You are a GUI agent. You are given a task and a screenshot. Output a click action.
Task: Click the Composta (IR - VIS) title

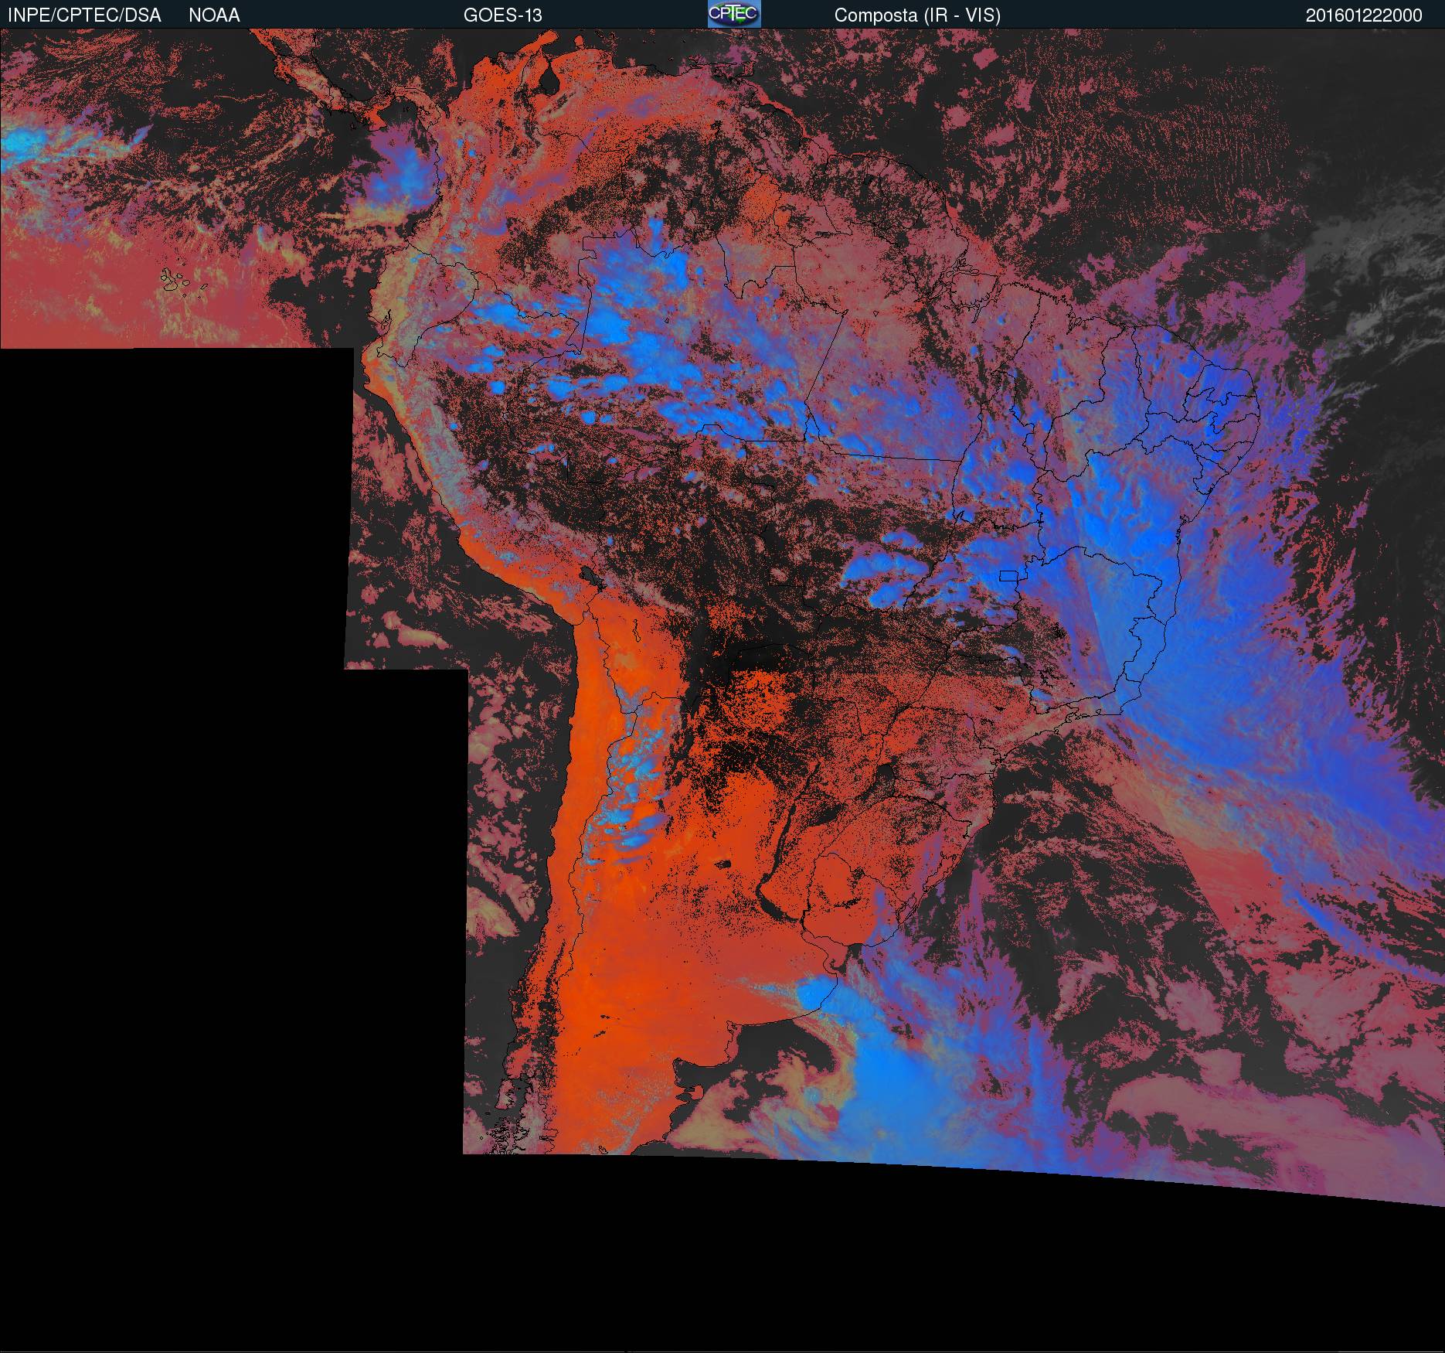pos(917,15)
